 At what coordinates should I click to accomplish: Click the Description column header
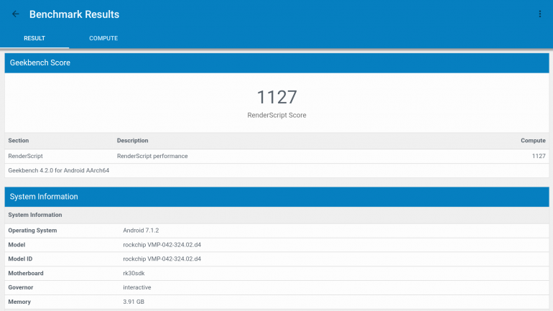coord(132,141)
